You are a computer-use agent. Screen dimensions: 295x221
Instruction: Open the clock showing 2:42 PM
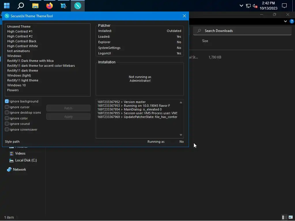tap(268, 6)
